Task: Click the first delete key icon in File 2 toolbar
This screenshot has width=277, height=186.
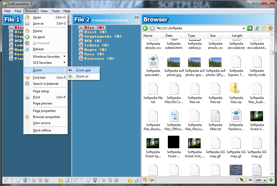Action: pos(104,180)
